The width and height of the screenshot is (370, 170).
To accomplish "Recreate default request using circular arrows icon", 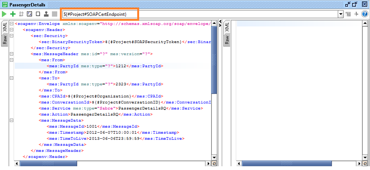I will (30, 14).
